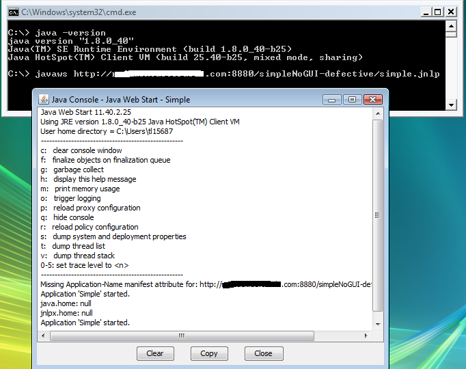Click the horizontal scrollbar thumb in Java Console
Screen dimensions: 466x369
[x=181, y=336]
